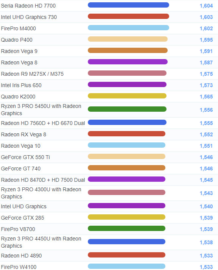Click the green Ryzen 3 PRO 5450U bar
This screenshot has height=270, width=218.
pos(127,109)
